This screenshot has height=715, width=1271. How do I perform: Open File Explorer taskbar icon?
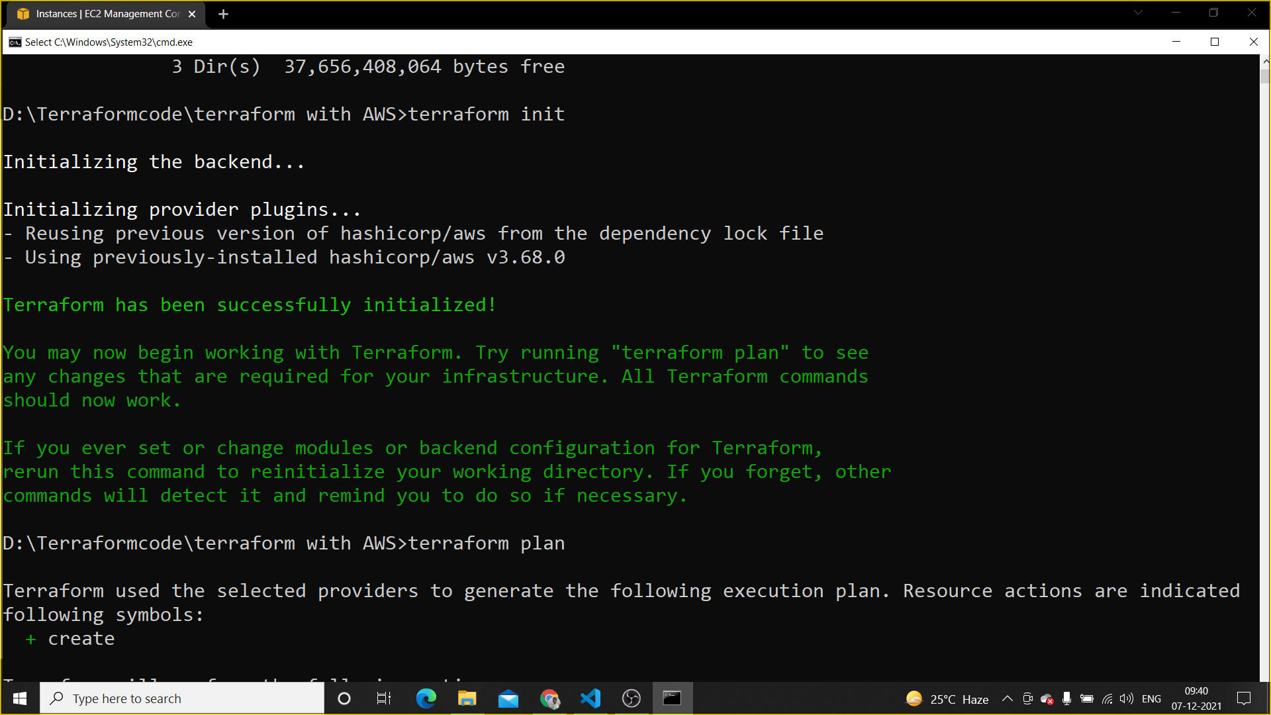tap(467, 698)
